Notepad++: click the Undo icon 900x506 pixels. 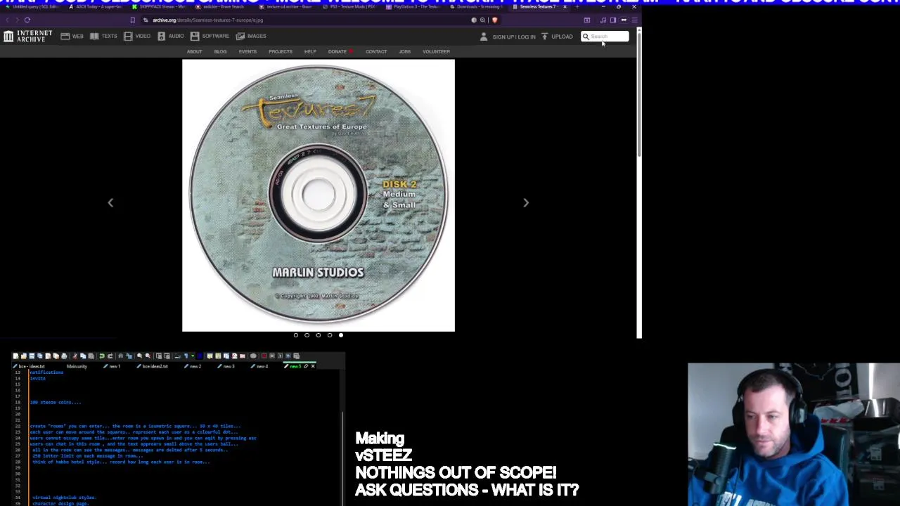point(102,356)
